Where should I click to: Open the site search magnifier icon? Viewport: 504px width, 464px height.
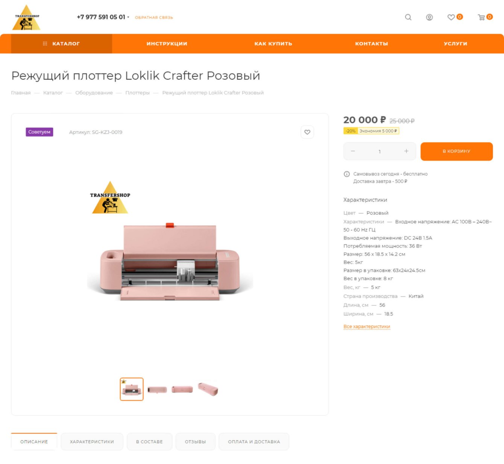click(x=408, y=17)
